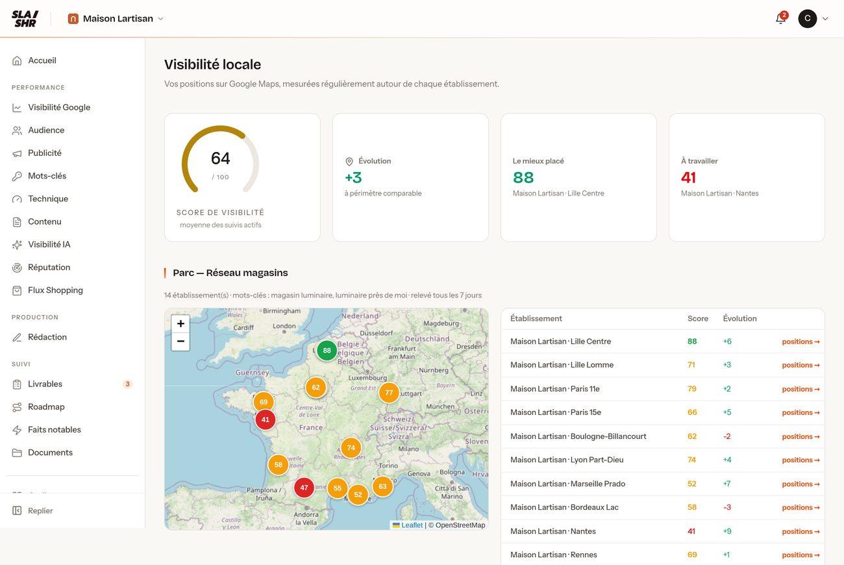Click the Réputation target icon
This screenshot has height=565, width=844.
point(17,268)
